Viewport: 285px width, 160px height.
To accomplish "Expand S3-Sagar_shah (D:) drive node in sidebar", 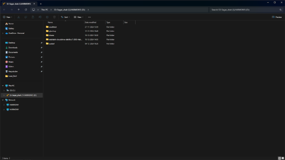I will [4, 95].
